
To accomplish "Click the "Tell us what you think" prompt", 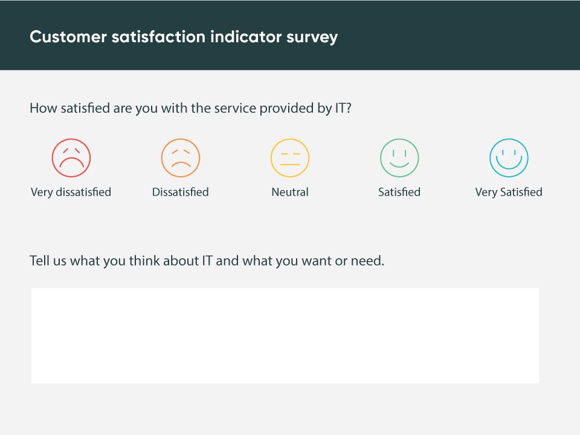I will pos(207,261).
